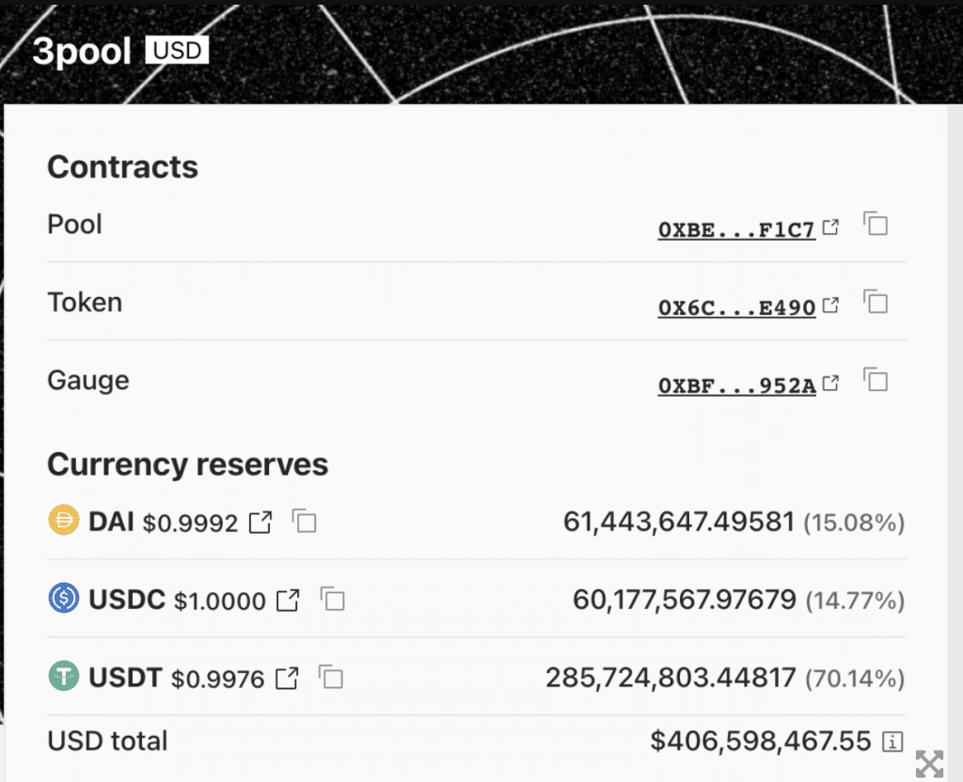Viewport: 963px width, 782px height.
Task: Open the Gauge contract address 0XBF...952A link
Action: [x=736, y=385]
